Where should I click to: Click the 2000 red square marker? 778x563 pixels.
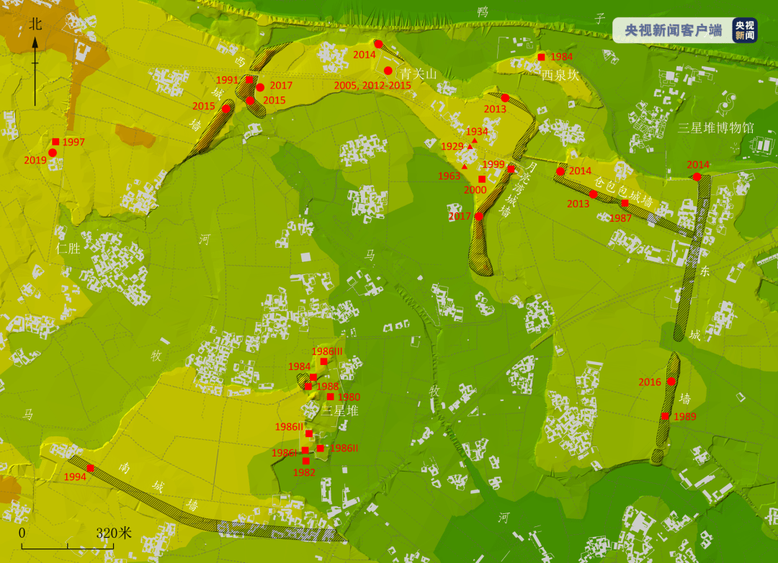click(x=481, y=179)
